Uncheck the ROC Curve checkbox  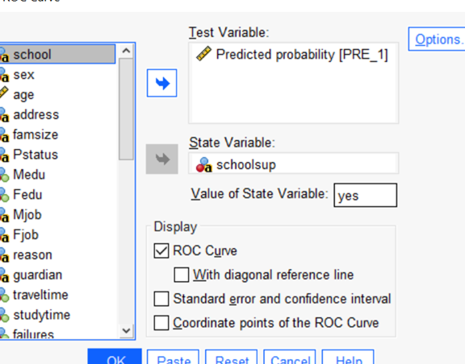[161, 250]
